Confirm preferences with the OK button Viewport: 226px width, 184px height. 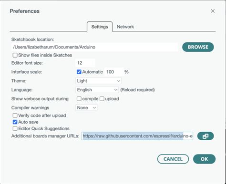204,159
